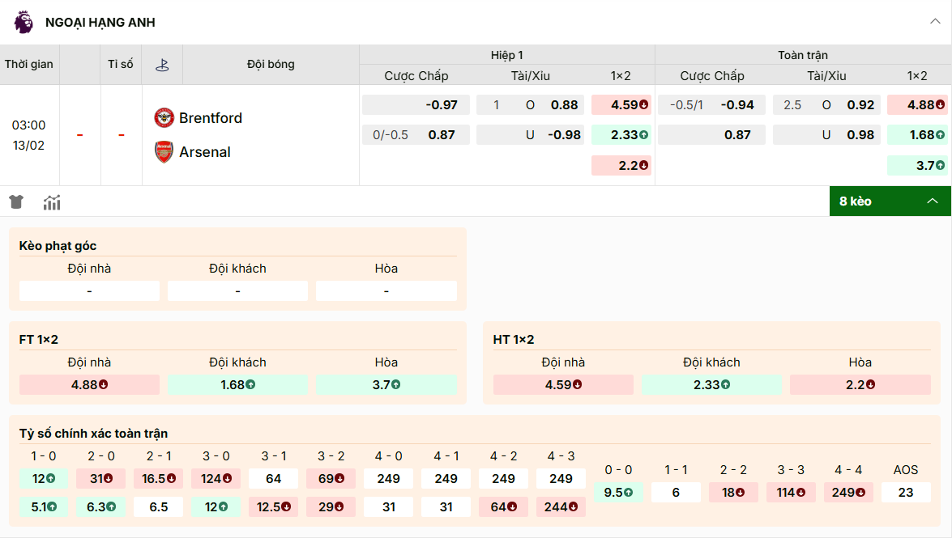
Task: Click the Brentford team name
Action: click(x=211, y=118)
